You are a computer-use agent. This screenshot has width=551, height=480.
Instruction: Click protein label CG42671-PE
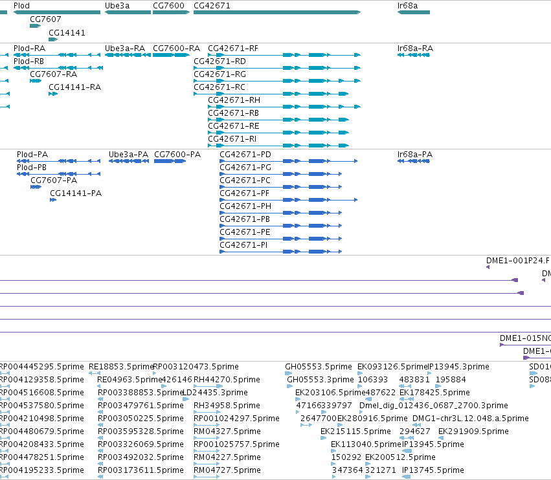click(x=245, y=232)
